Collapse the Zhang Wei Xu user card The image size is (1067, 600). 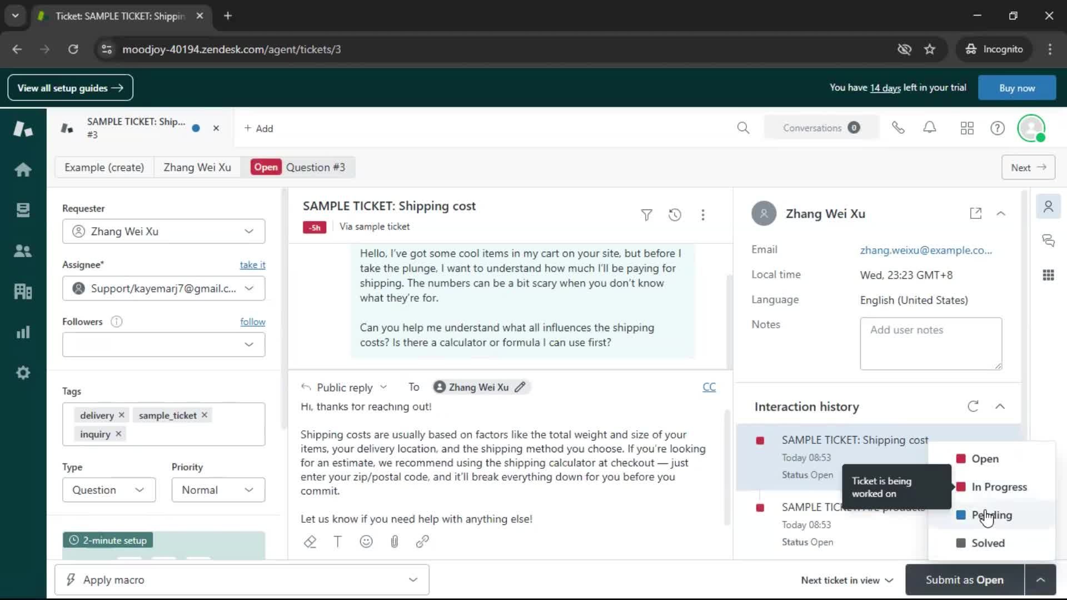click(x=1001, y=214)
